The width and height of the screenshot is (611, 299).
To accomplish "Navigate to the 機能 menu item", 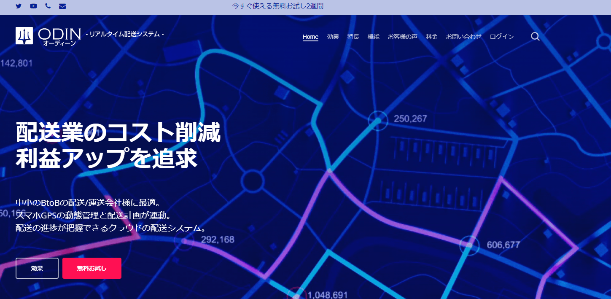I will [x=373, y=37].
